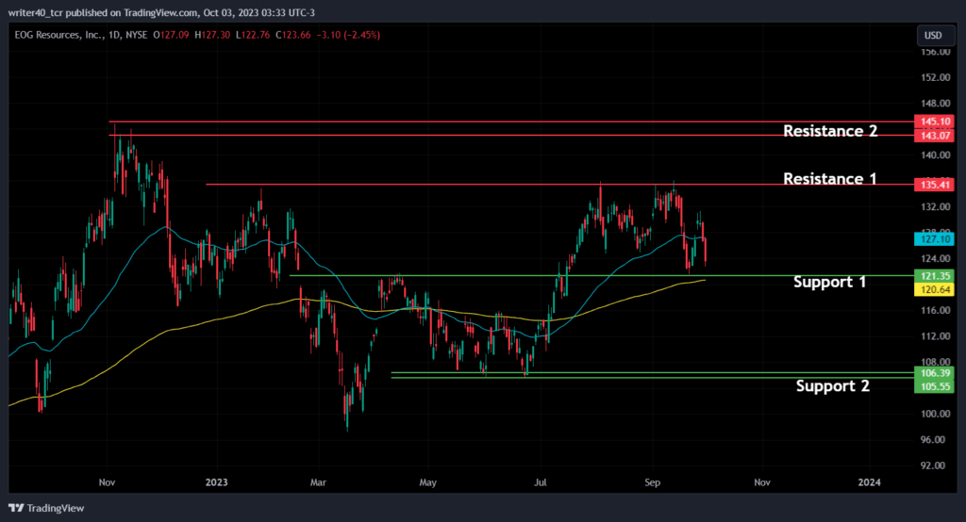
Task: Click the published on TradingView.com header text
Action: [130, 12]
